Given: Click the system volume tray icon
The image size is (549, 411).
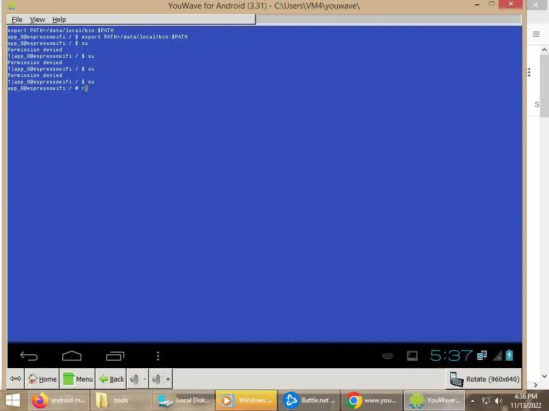Looking at the screenshot, I should [499, 400].
